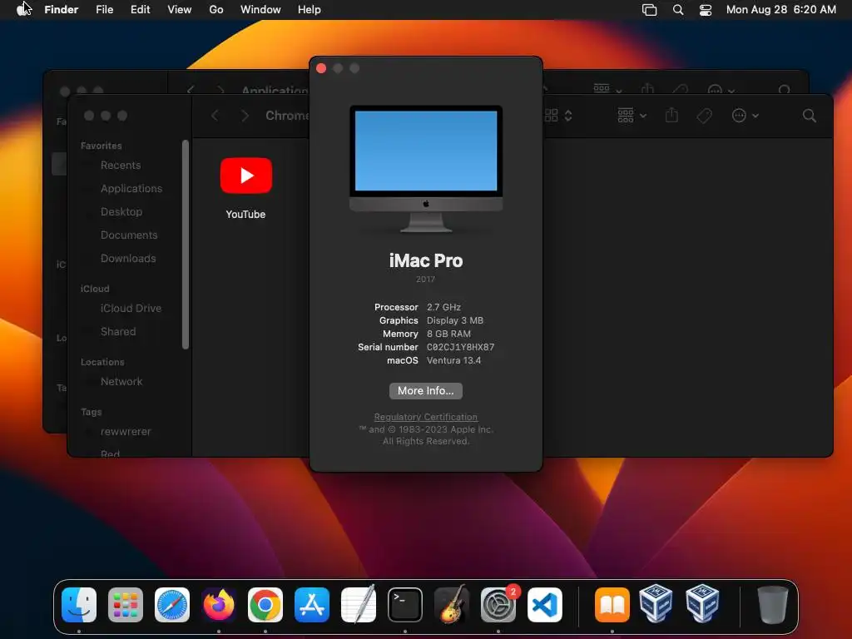
Task: Select Desktop in Finder sidebar
Action: click(x=121, y=212)
